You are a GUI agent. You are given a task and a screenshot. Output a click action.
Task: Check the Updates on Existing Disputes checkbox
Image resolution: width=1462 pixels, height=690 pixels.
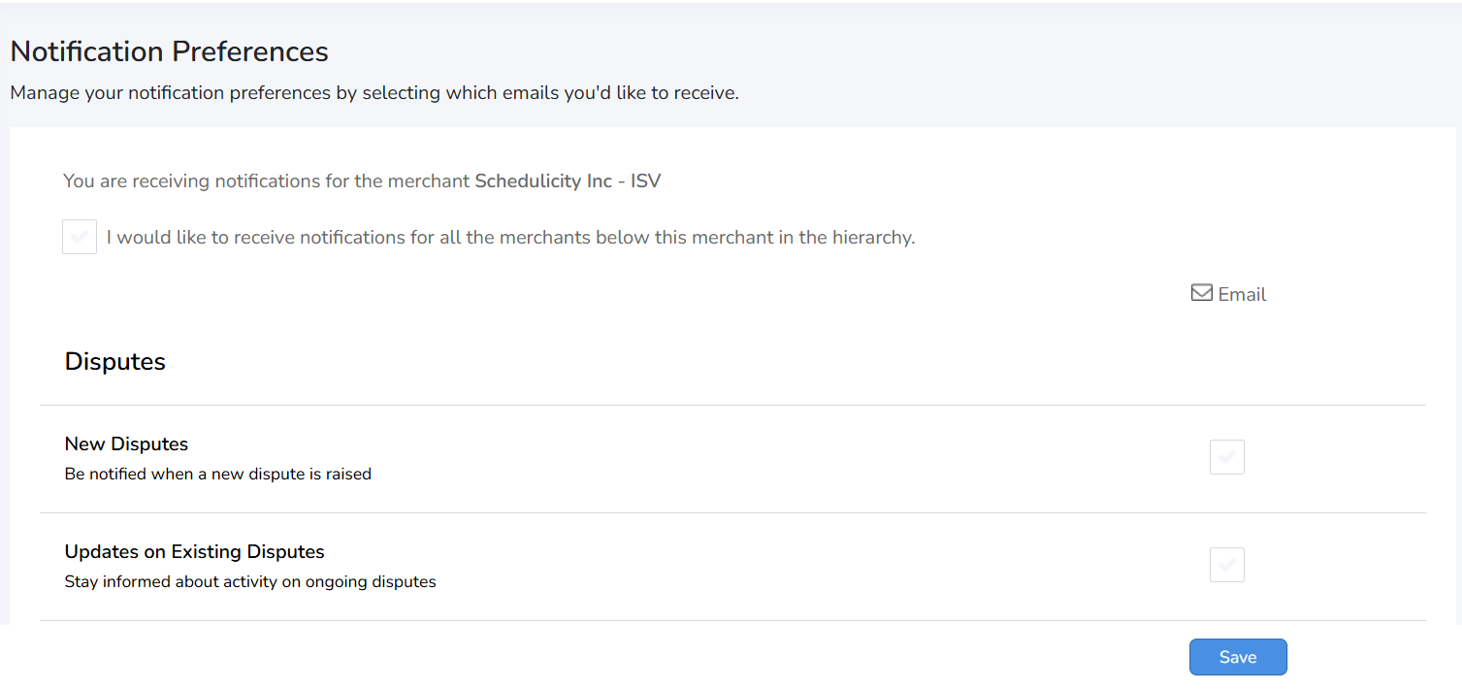click(x=1226, y=565)
